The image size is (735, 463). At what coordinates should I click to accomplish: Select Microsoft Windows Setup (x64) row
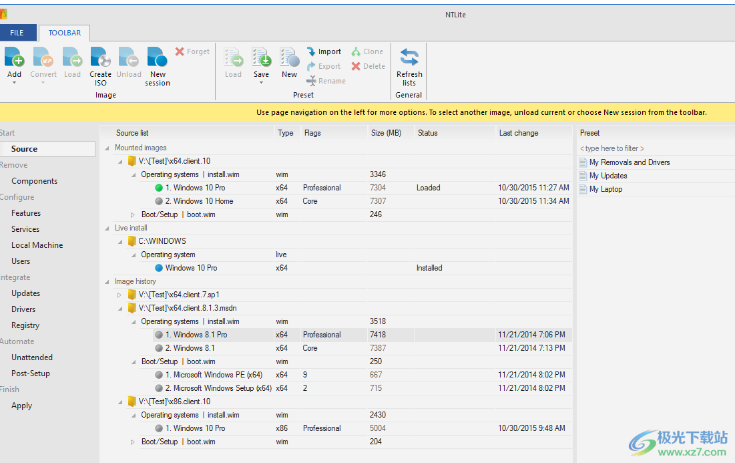362,388
